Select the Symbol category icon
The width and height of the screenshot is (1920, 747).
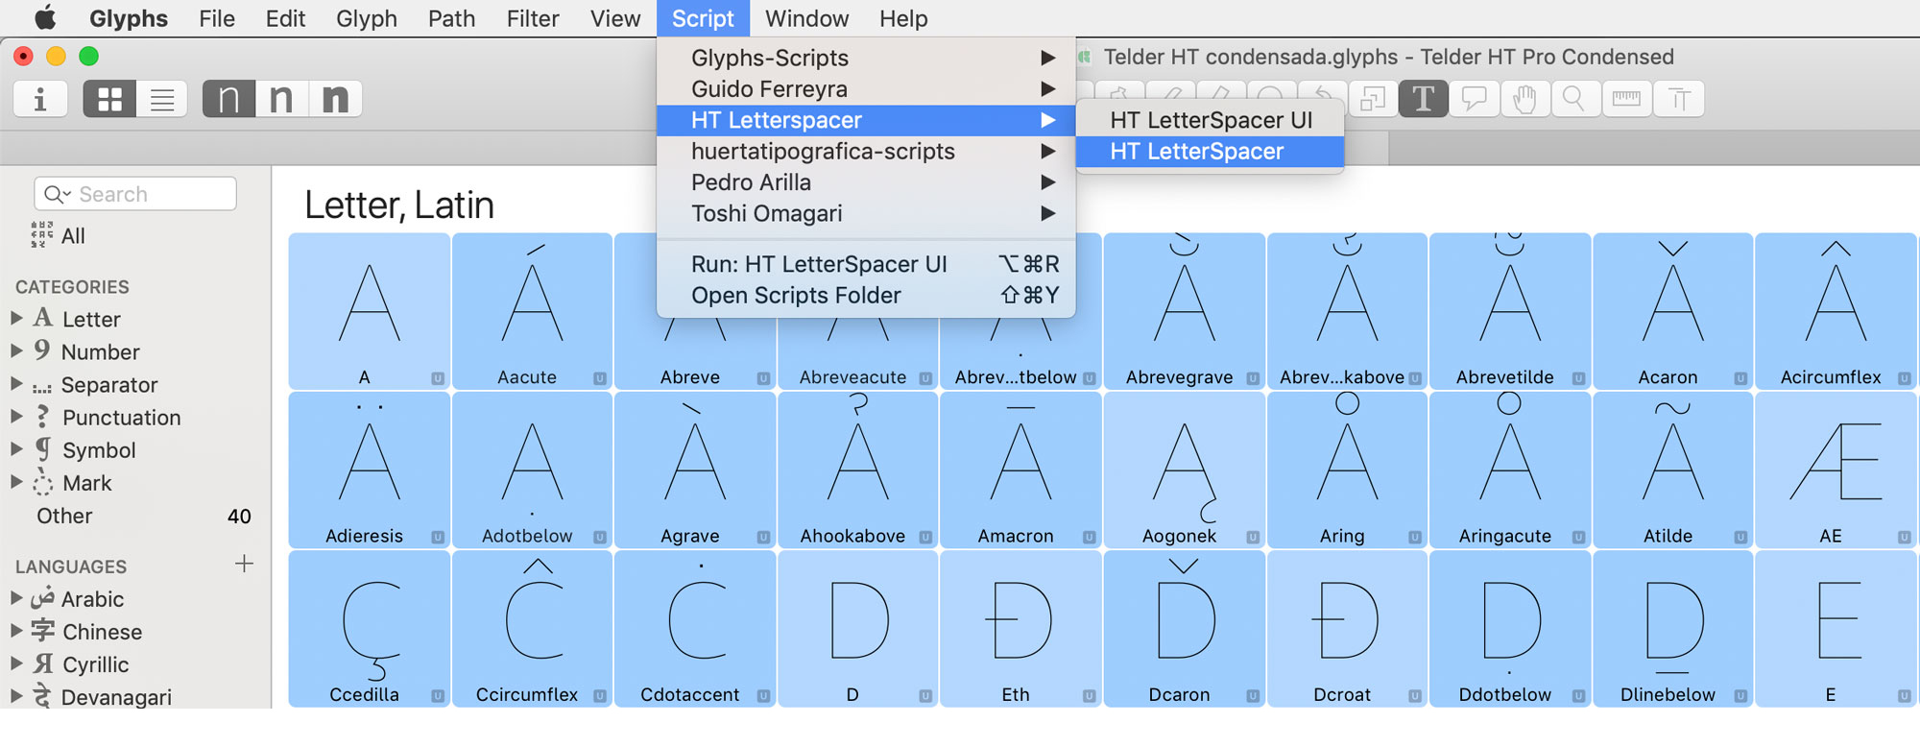pos(43,448)
